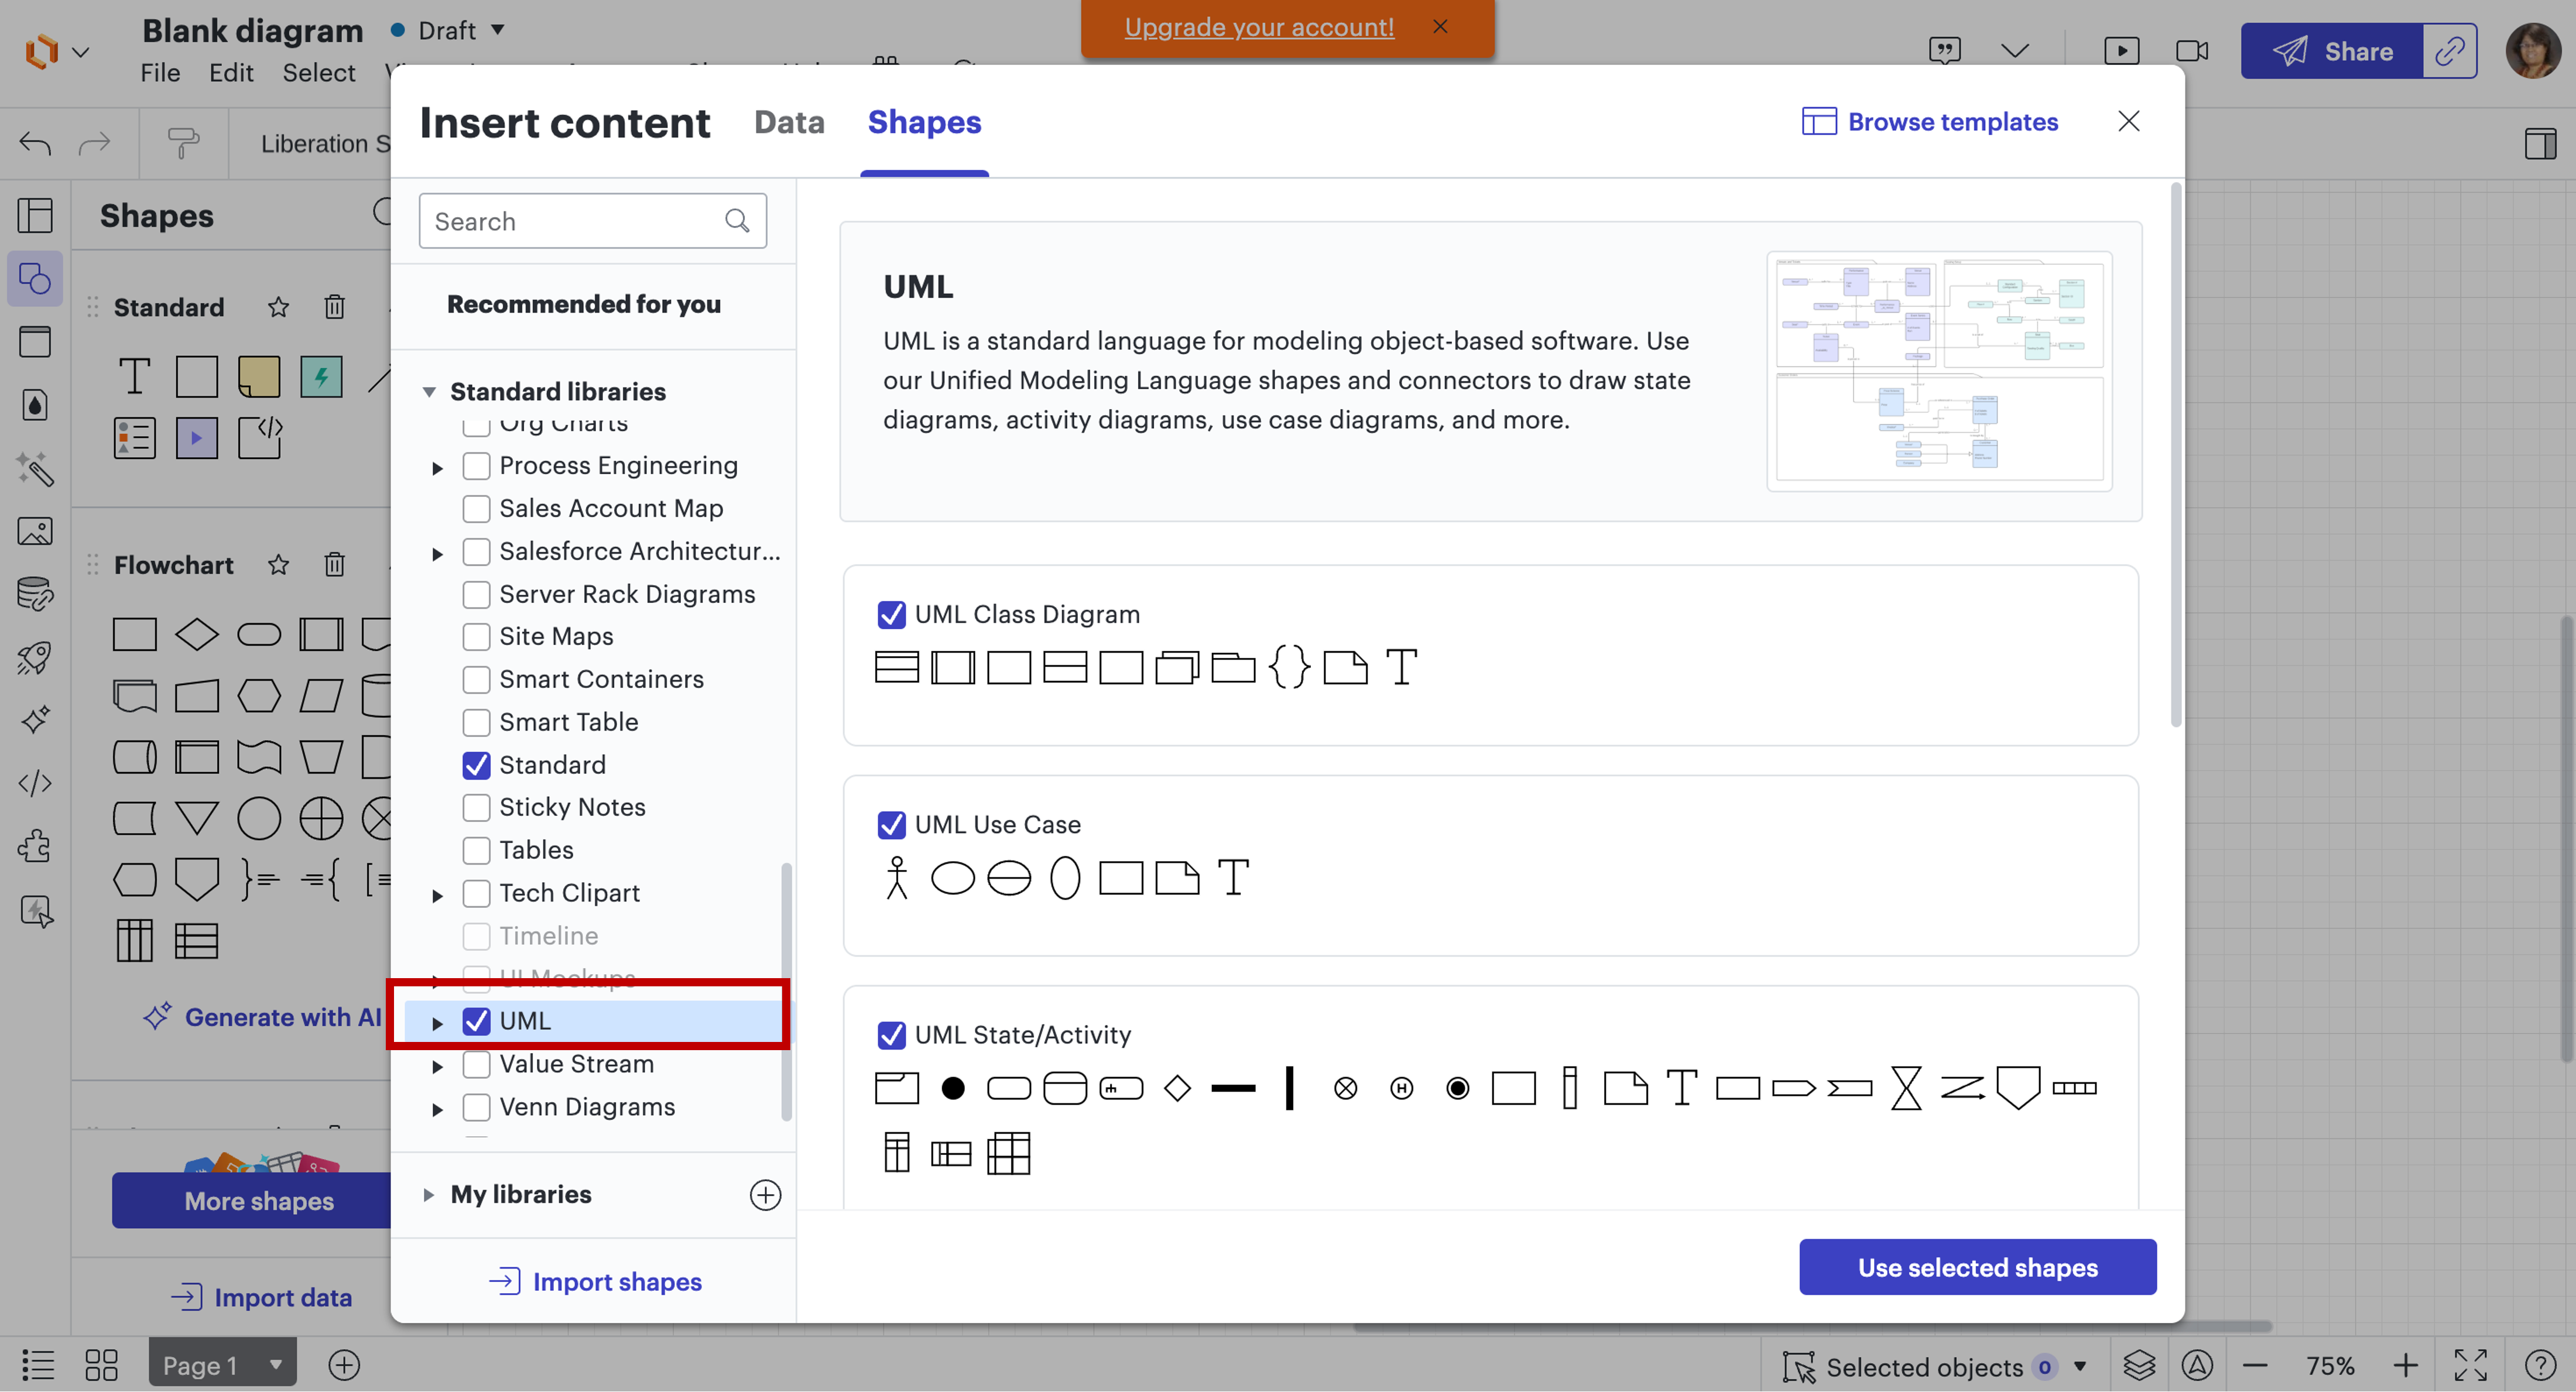Screen dimensions: 2576x1392
Task: Check the Tables library checkbox
Action: tap(476, 850)
